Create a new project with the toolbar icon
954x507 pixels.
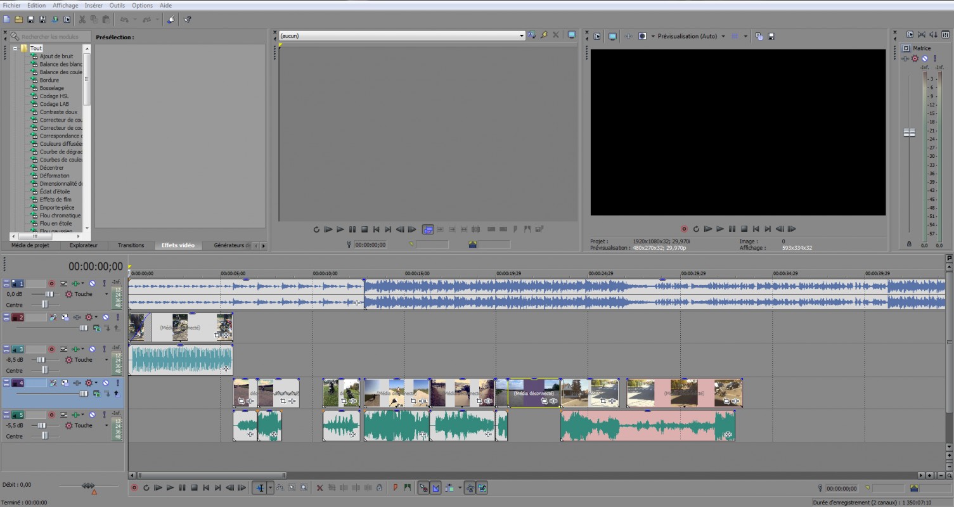pos(6,19)
